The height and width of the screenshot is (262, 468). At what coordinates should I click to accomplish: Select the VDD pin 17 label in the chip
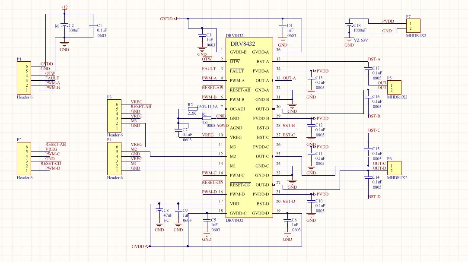(x=234, y=204)
